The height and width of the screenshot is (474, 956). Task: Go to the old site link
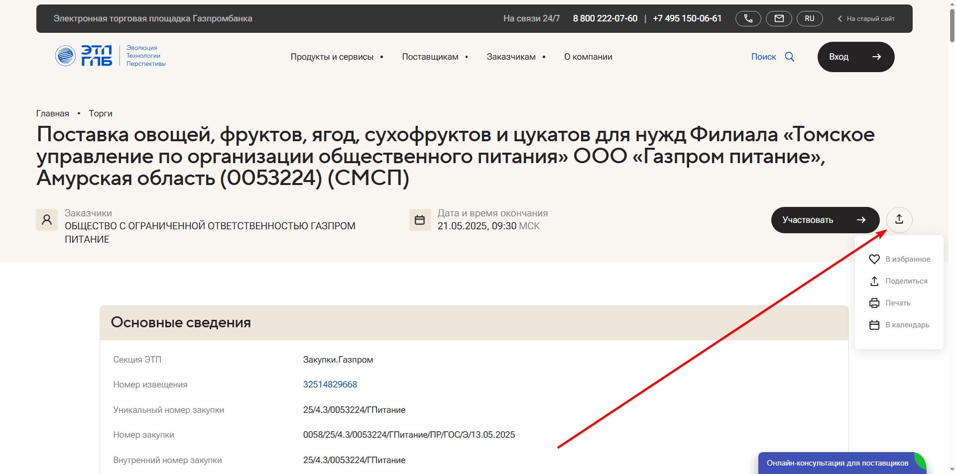click(866, 18)
